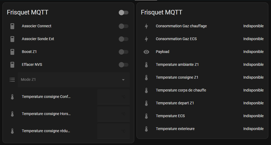Enable the Associer Connect switch
Screen dimensions: 271x145
coord(124,26)
